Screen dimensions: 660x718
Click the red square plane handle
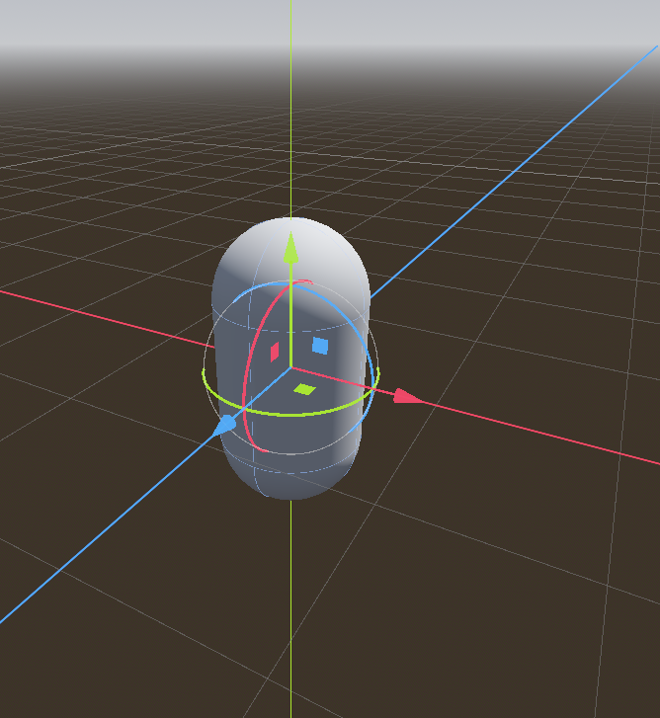click(275, 352)
